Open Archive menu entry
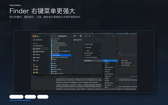Screen dimensions: 168x105 click(110, 81)
